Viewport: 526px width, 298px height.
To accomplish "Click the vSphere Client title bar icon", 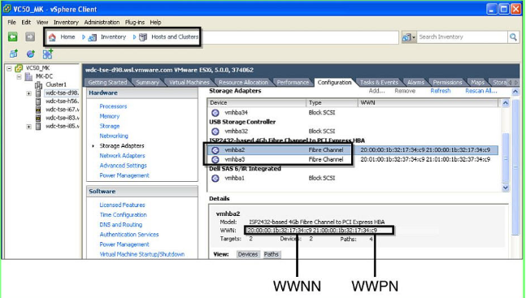I will point(7,9).
